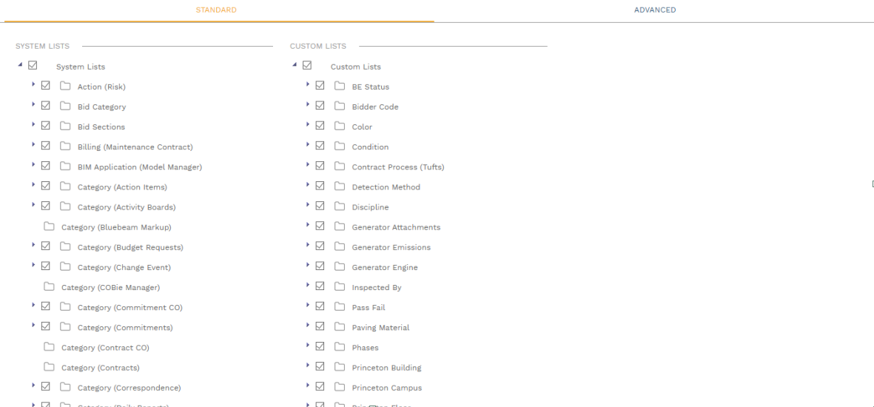The image size is (874, 407).
Task: Toggle the root Custom Lists checkbox
Action: click(x=307, y=66)
